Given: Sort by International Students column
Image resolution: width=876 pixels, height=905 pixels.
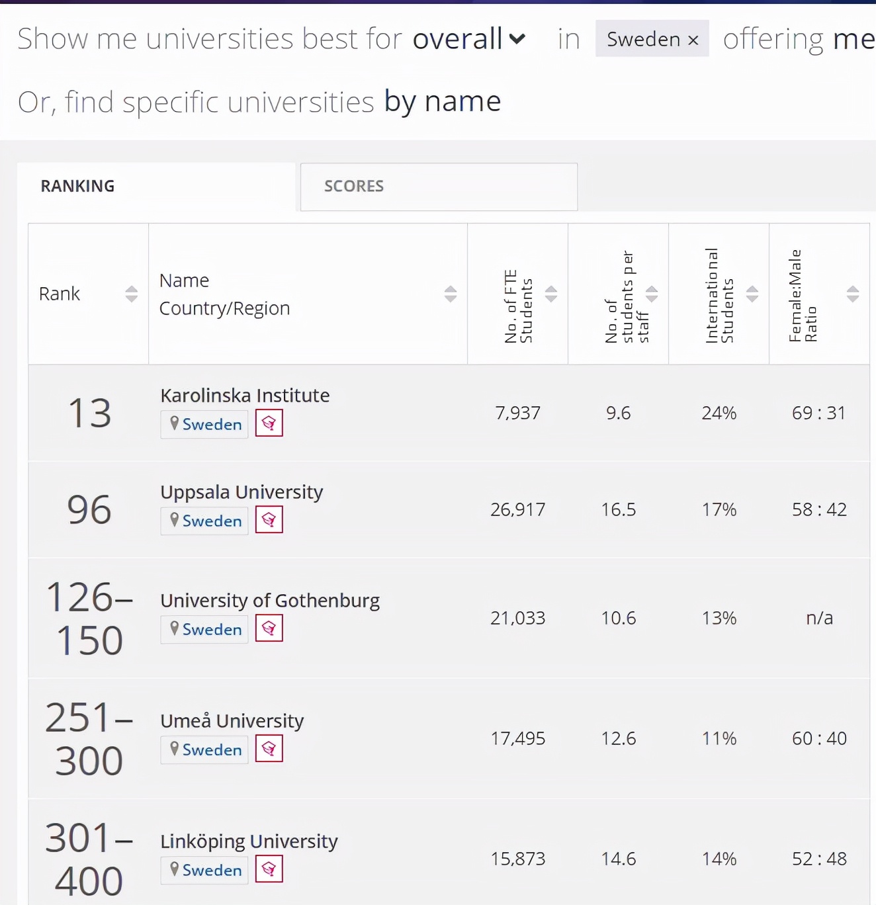Looking at the screenshot, I should click(x=752, y=294).
